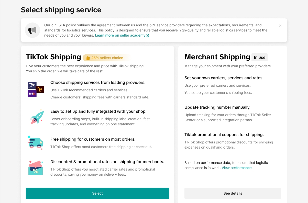Screen dimensions: 308x203
Task: Click the Merchant Shipping heading
Action: (x=217, y=57)
